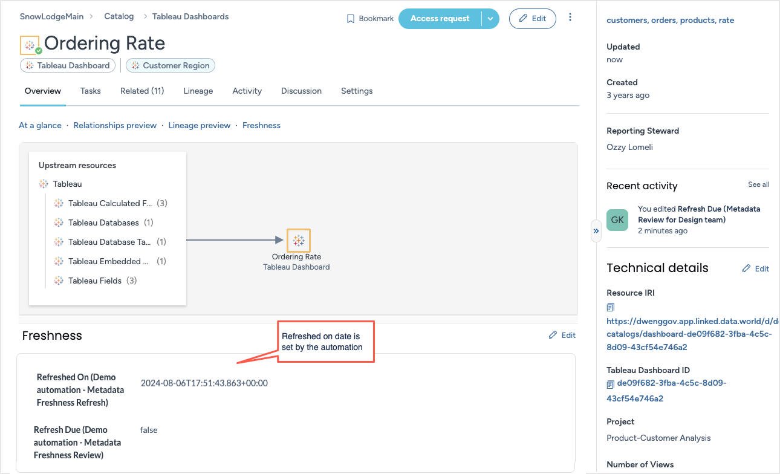Select the Ordering Rate dashboard node in lineage

[297, 241]
